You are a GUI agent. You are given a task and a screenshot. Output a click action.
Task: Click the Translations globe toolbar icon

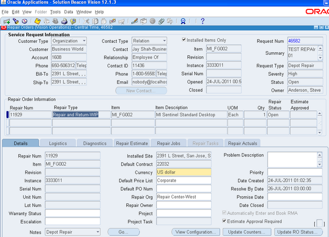(152, 21)
